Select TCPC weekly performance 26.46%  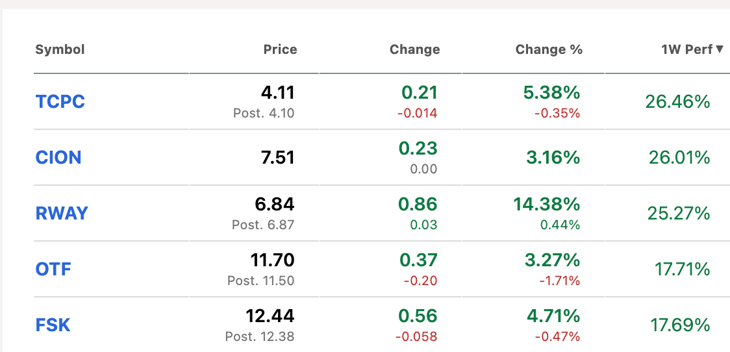[678, 101]
